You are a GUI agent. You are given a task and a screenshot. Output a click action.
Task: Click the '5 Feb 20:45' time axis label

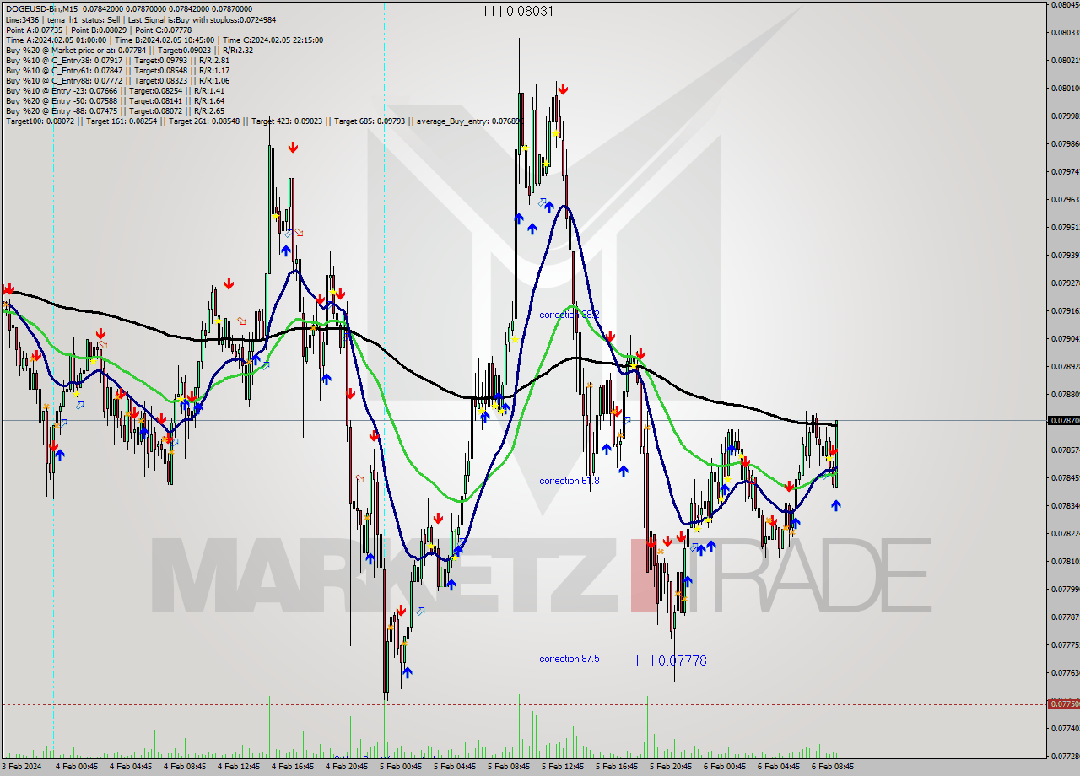[x=671, y=767]
